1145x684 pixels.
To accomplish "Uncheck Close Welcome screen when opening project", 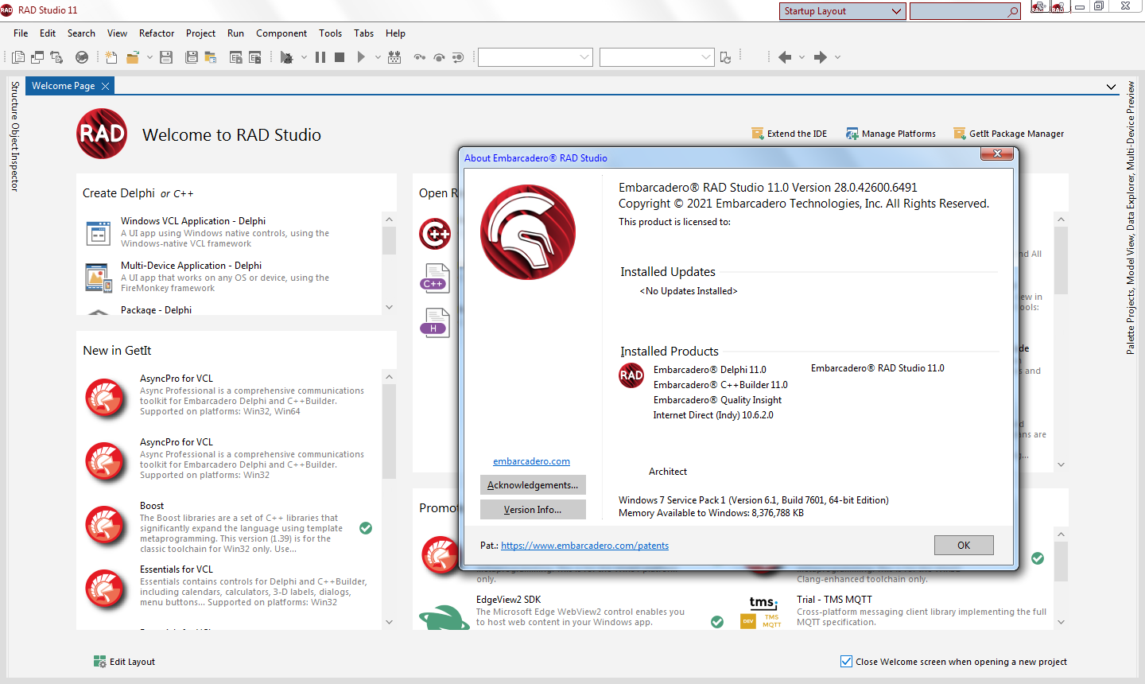I will tap(846, 662).
